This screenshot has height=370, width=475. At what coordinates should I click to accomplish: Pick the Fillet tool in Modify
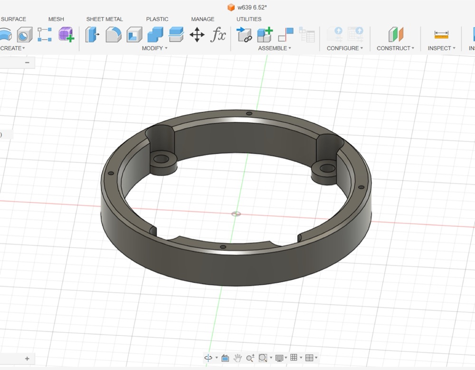114,35
